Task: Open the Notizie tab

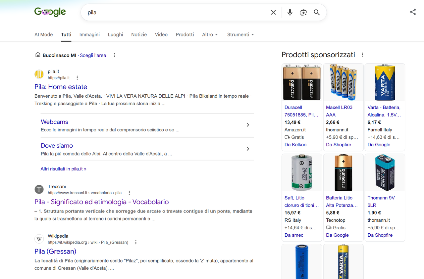Action: click(x=139, y=34)
